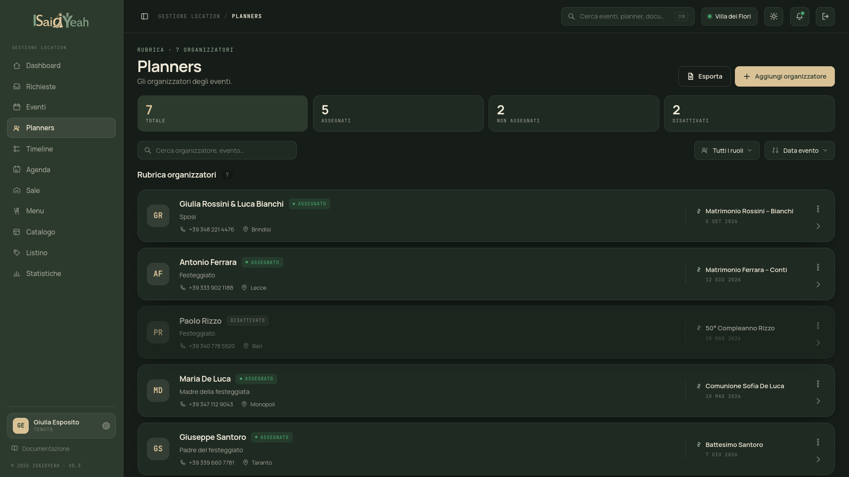
Task: Select Planners in sidebar
Action: coord(61,128)
